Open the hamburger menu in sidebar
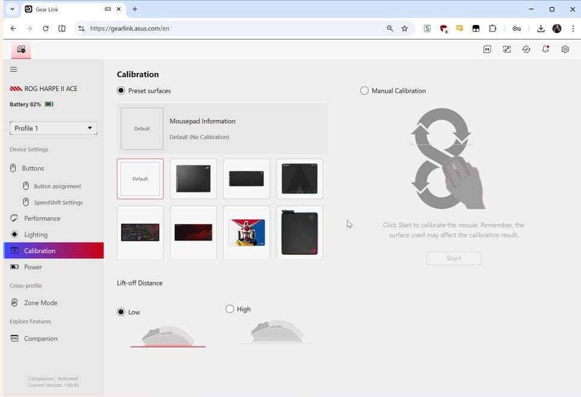The width and height of the screenshot is (581, 397). 13,69
